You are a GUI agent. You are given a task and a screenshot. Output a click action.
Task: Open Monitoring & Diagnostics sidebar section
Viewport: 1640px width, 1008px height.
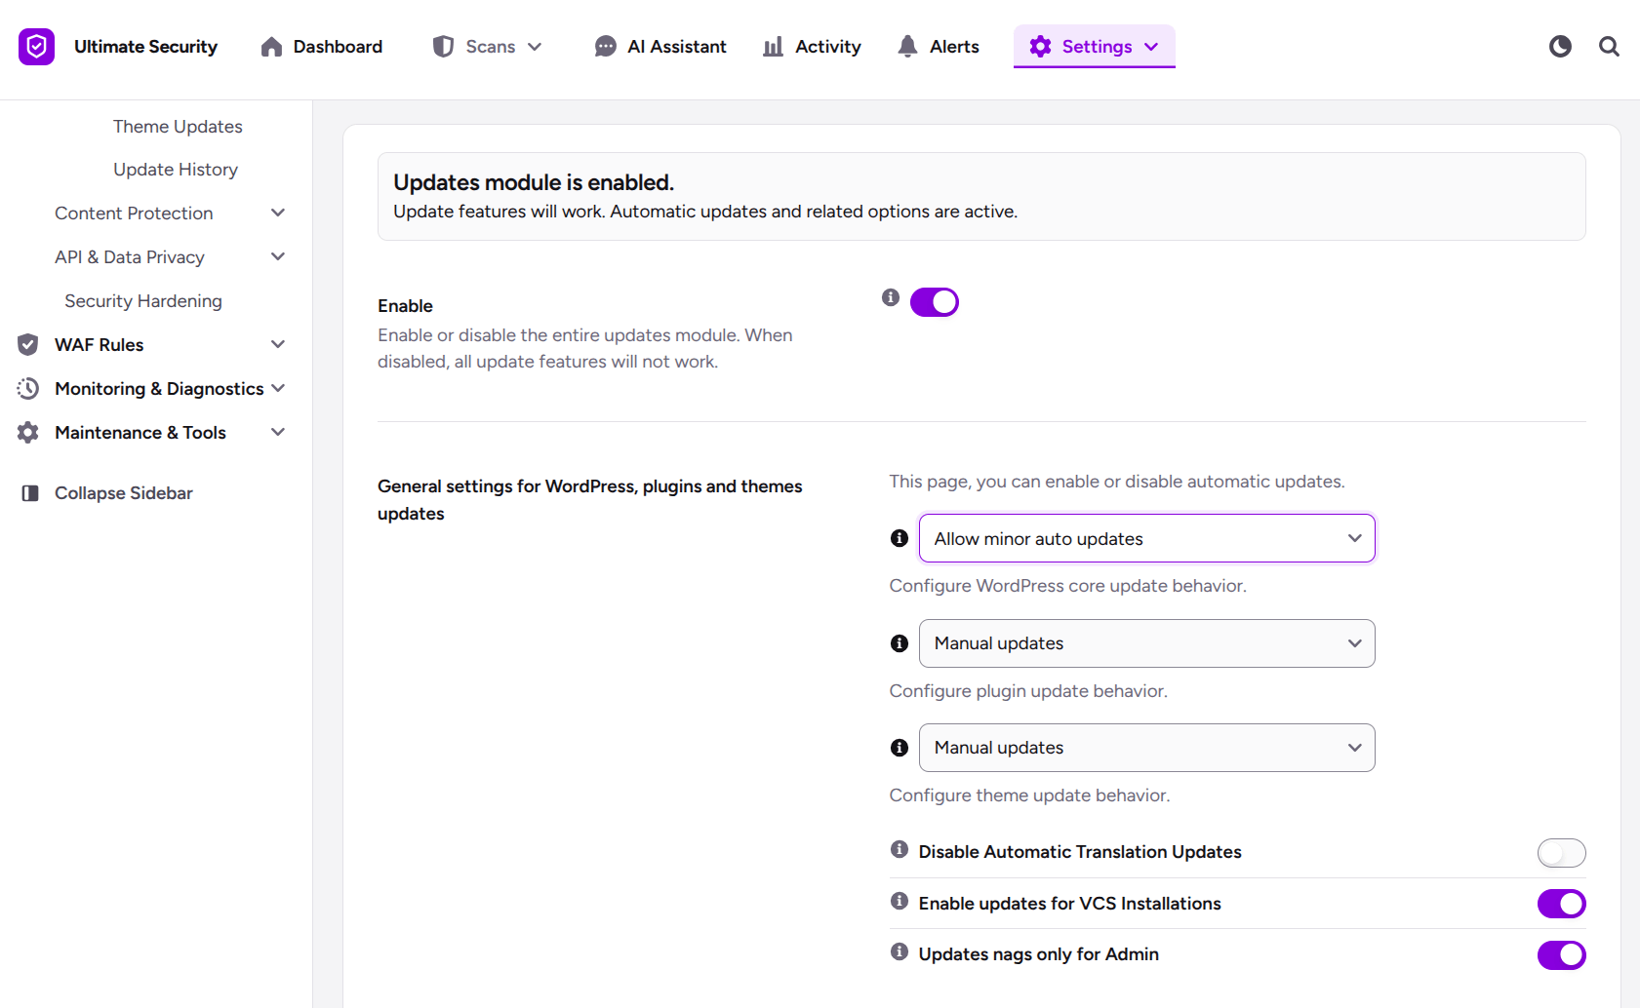click(159, 389)
